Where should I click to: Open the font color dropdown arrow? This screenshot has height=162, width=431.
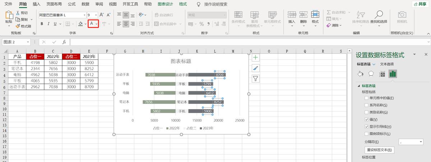pos(97,24)
